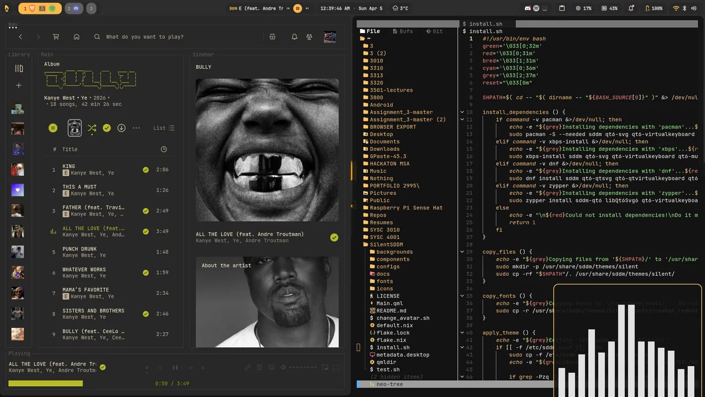Create a new playlist with plus icon
The width and height of the screenshot is (705, 397).
tap(19, 85)
